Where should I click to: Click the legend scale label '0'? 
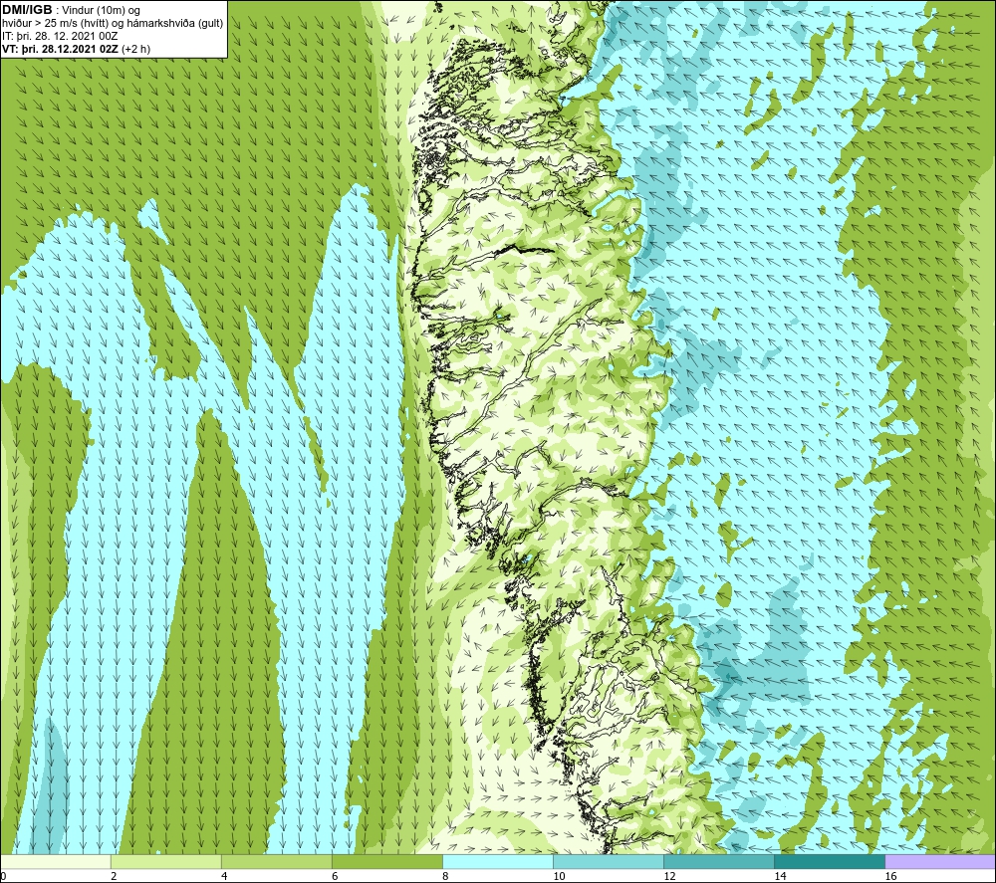tap(3, 876)
